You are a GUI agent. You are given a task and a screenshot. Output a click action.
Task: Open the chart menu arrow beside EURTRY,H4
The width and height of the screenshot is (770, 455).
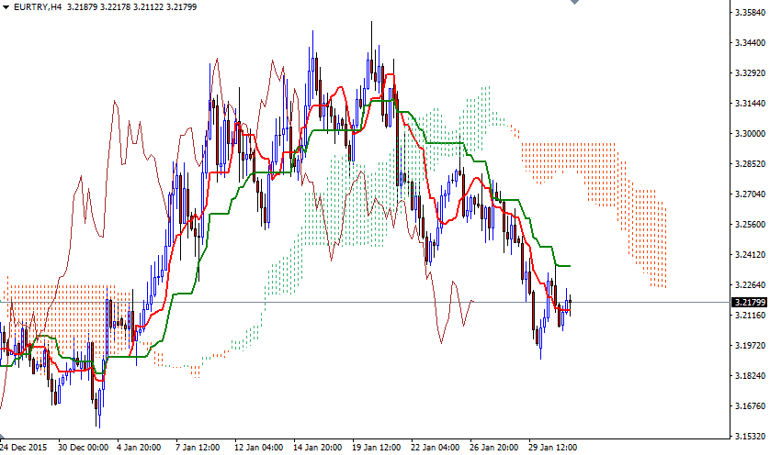6,7
